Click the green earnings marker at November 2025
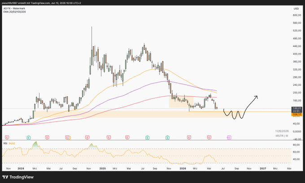Viewport: 305px width, 183px height. click(167, 138)
